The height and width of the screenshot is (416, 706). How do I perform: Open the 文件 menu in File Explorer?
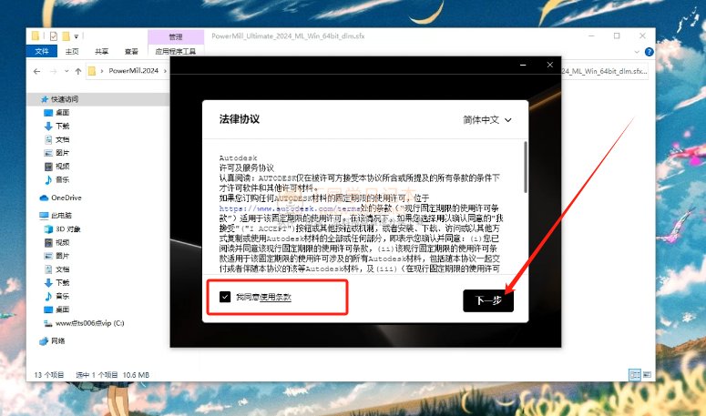pos(42,51)
